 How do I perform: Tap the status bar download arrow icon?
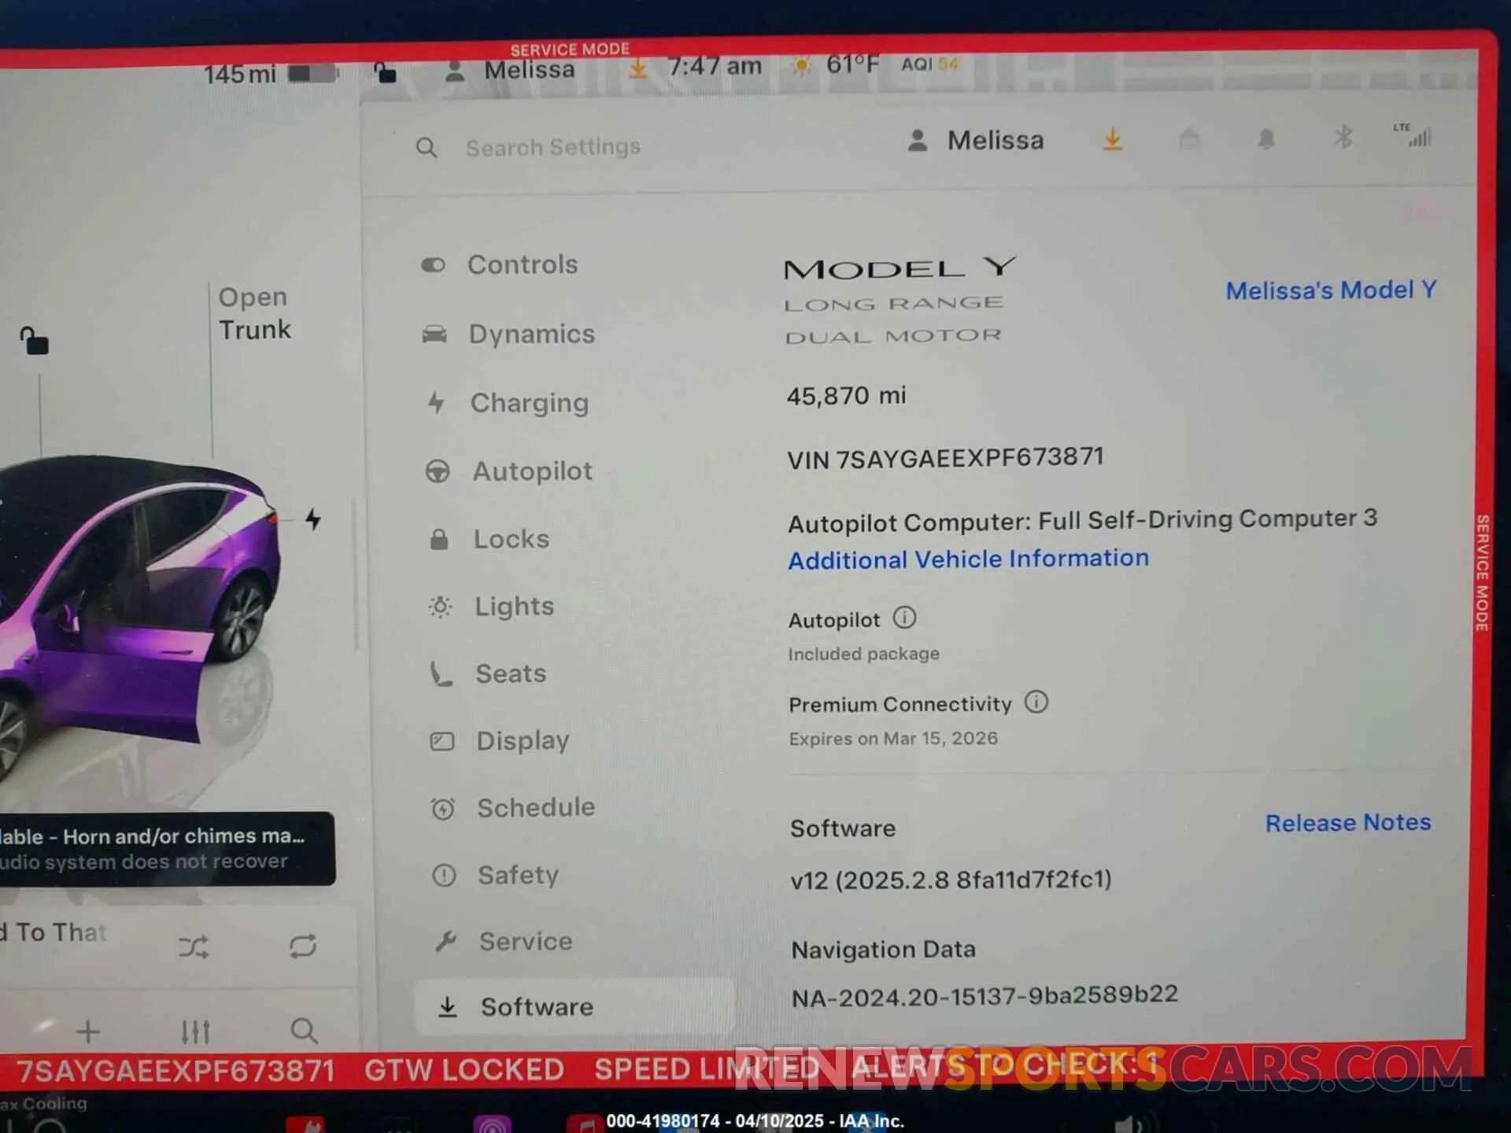pyautogui.click(x=637, y=69)
